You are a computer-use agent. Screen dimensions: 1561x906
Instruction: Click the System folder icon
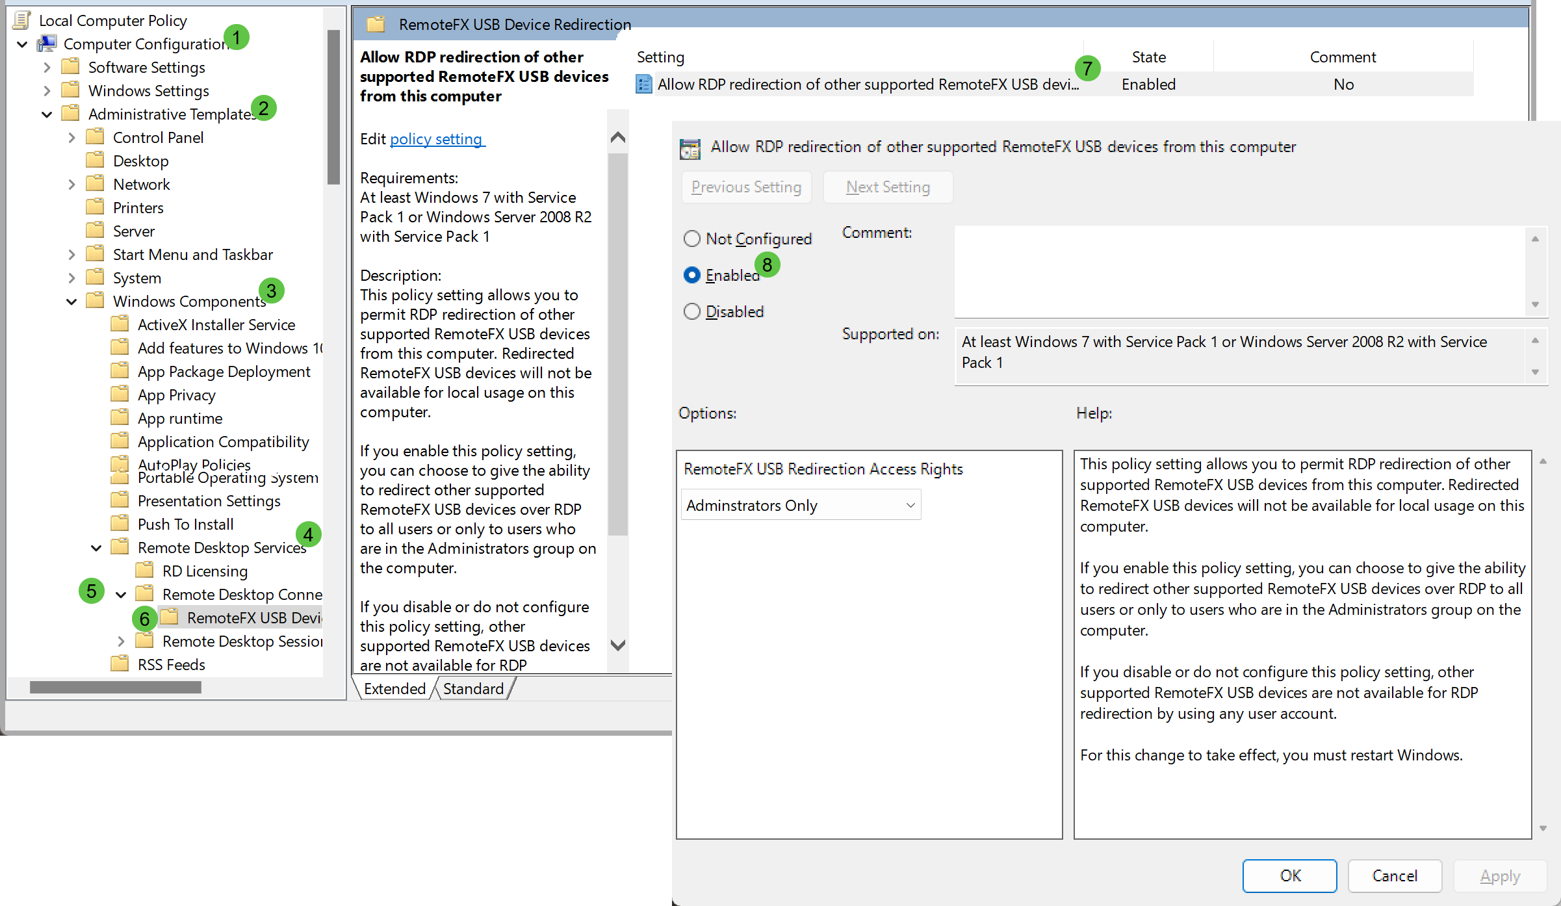point(95,278)
